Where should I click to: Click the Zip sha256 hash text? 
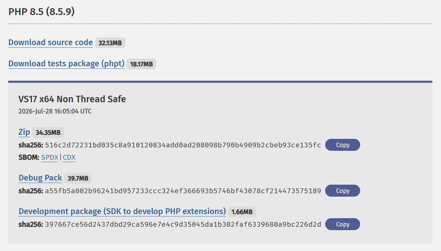coord(183,145)
